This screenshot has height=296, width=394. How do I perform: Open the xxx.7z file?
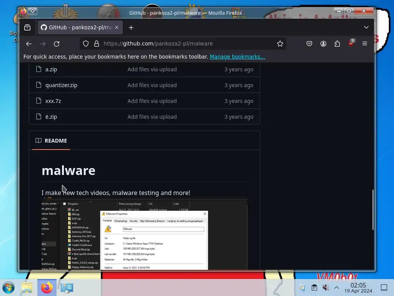tap(53, 101)
